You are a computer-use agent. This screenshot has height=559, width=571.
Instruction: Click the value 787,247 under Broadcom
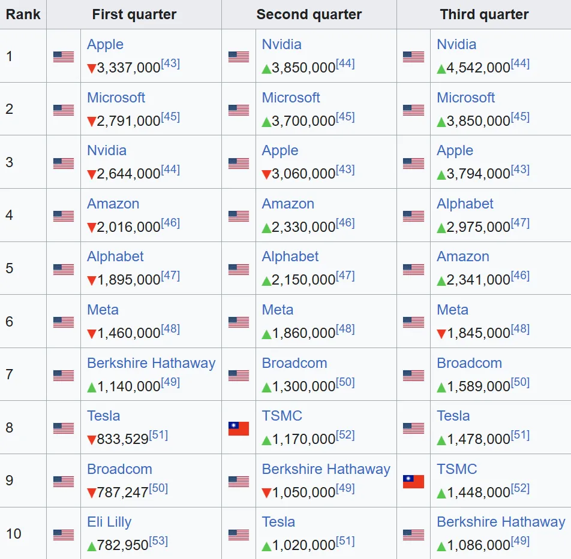point(122,492)
